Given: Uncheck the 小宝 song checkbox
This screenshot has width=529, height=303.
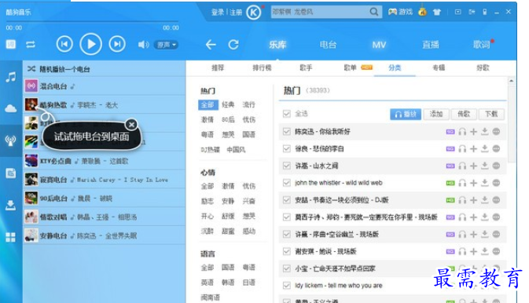Looking at the screenshot, I should [287, 268].
